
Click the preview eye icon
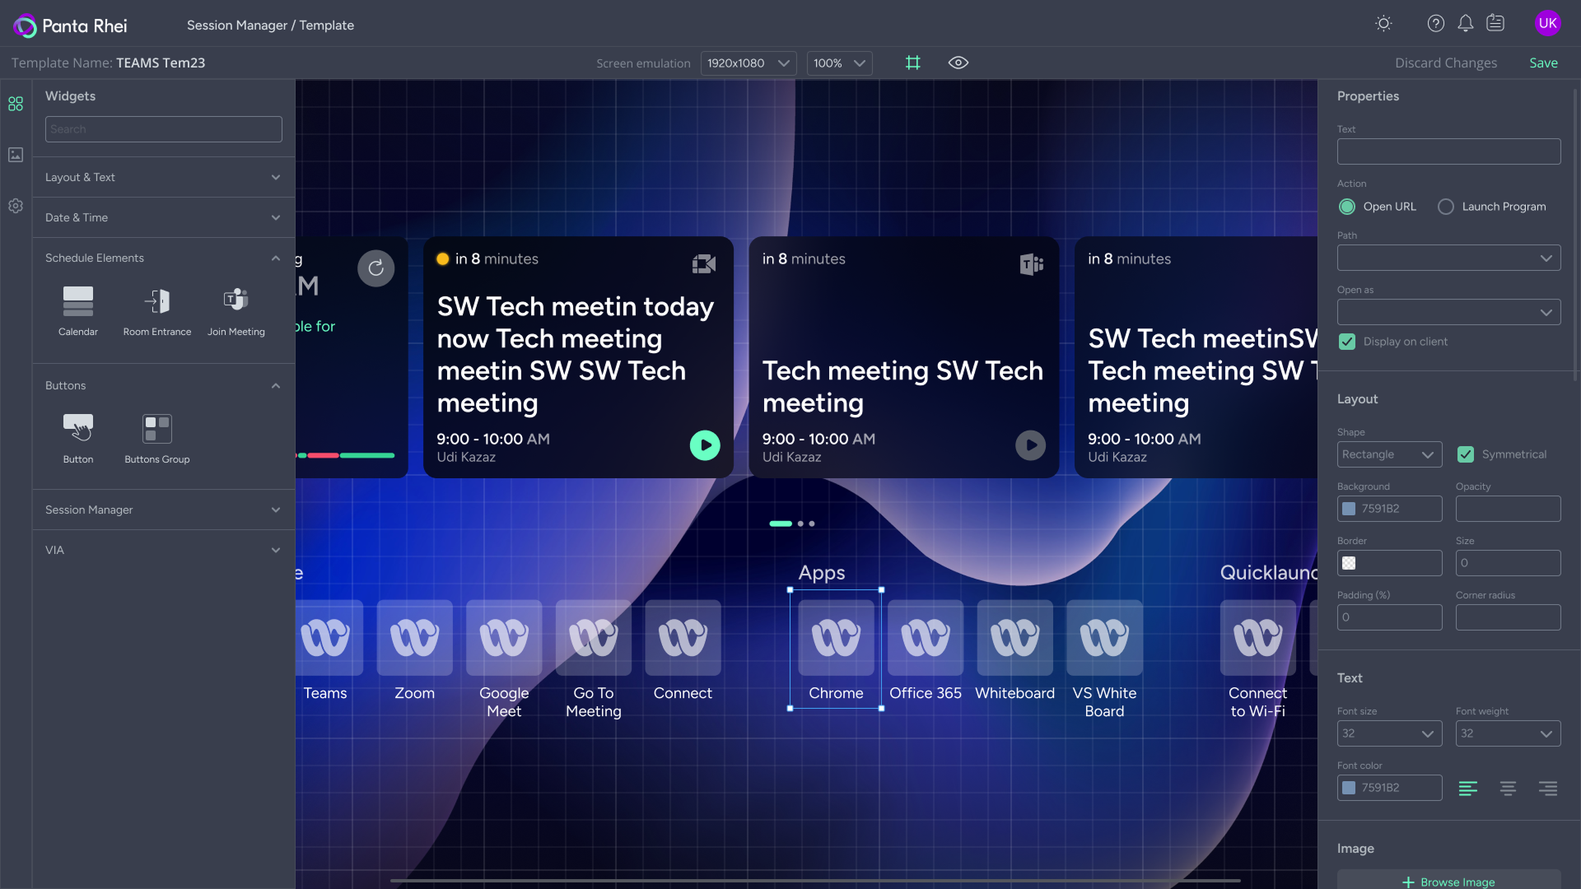958,63
